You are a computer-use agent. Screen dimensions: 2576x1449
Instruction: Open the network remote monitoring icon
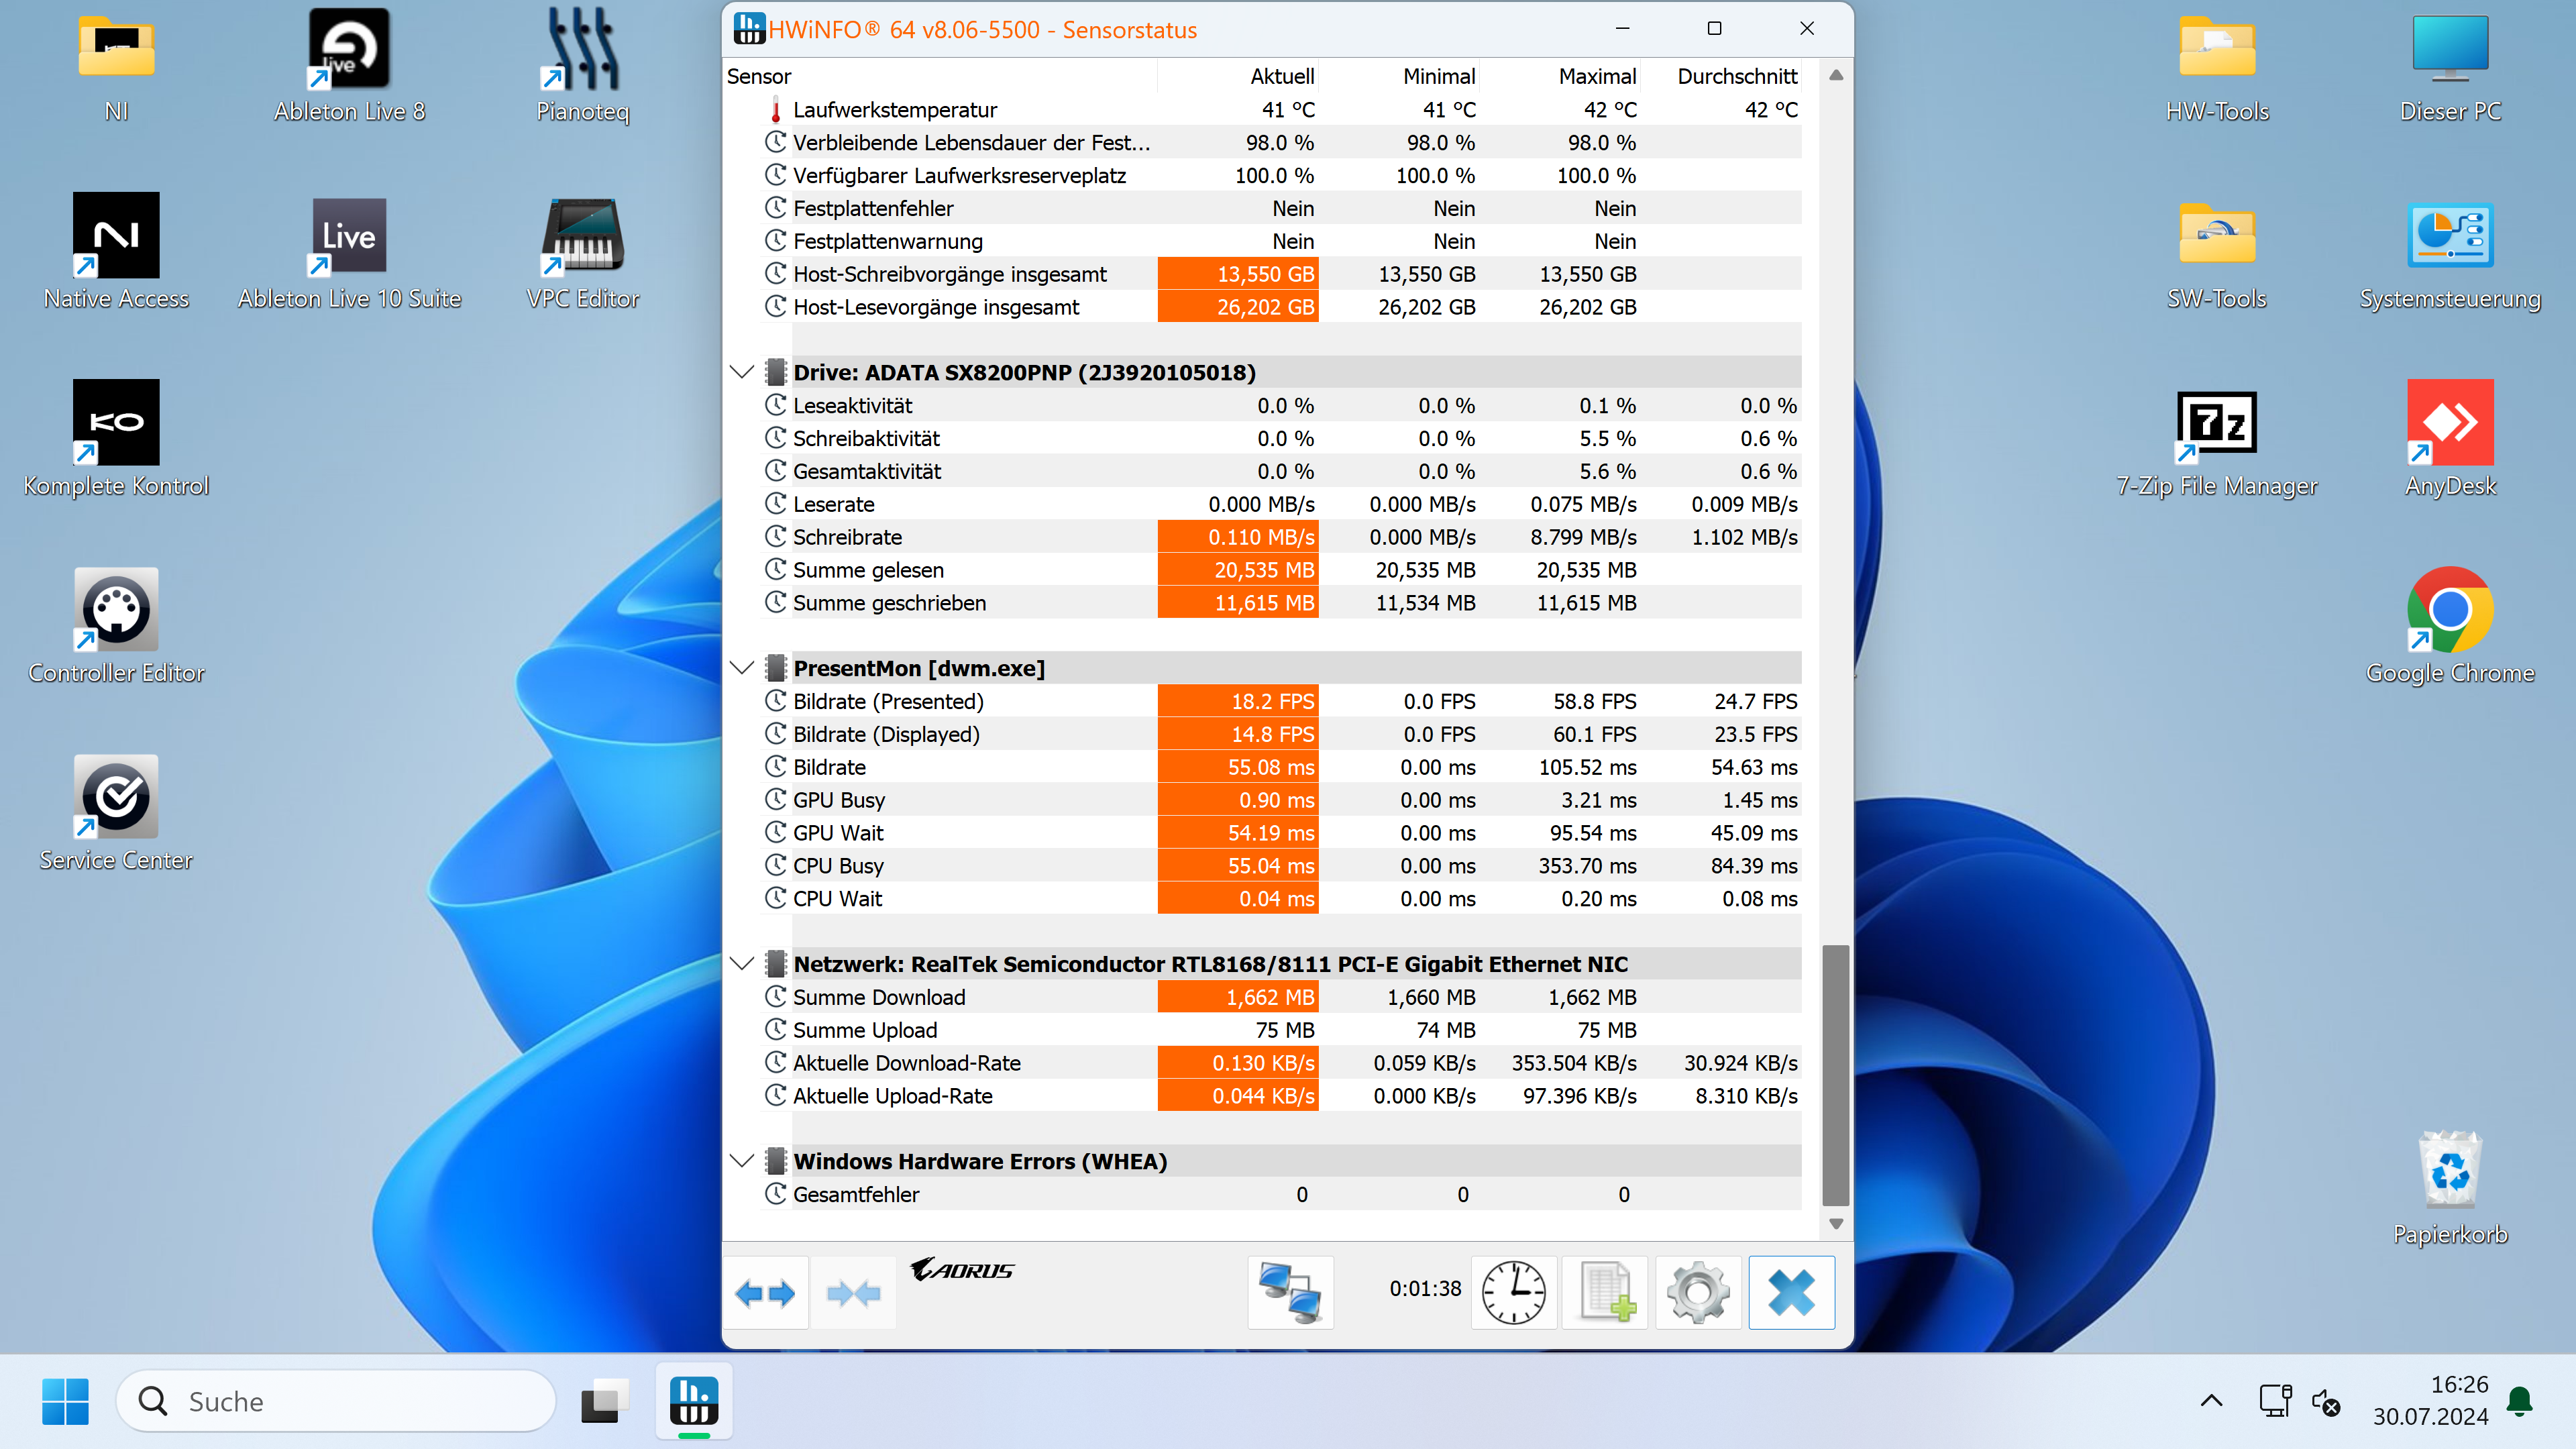pyautogui.click(x=1290, y=1293)
